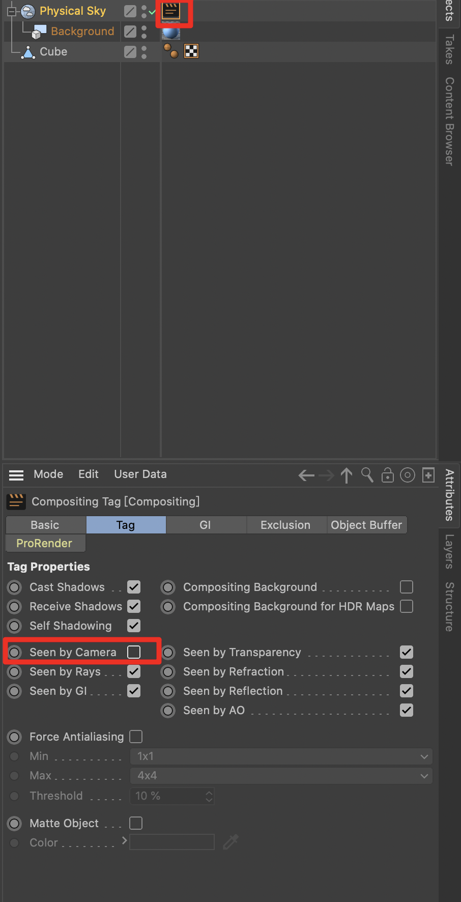This screenshot has width=461, height=902.
Task: Switch to the ProRender tab
Action: click(x=45, y=543)
